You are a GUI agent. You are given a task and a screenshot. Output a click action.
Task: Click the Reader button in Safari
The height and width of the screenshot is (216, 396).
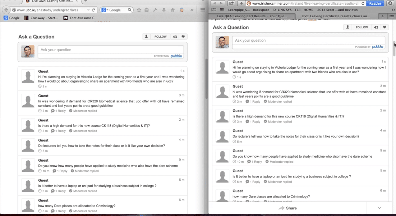tap(375, 3)
